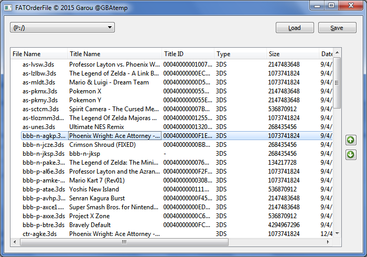
Task: Click title bbb-n-jksp in Title Name column
Action: (84, 154)
